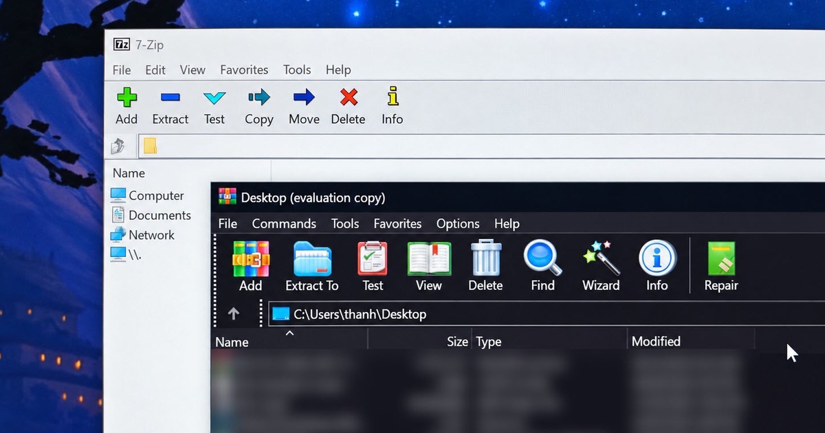
Task: Open Commands menu in WinRAR
Action: (x=284, y=223)
